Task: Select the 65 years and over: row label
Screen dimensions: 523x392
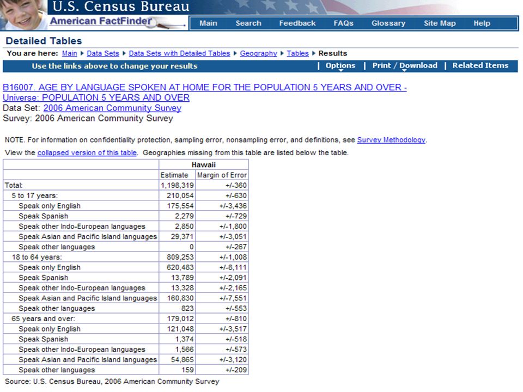Action: point(44,318)
